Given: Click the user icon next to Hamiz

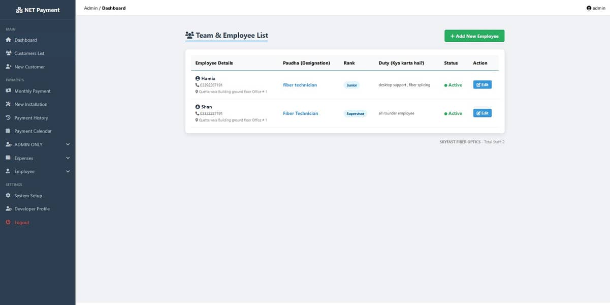Looking at the screenshot, I should click(198, 78).
